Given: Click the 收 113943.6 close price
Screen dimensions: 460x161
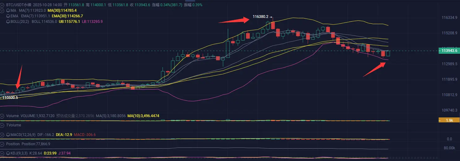Looking at the screenshot, I should tap(140, 5).
